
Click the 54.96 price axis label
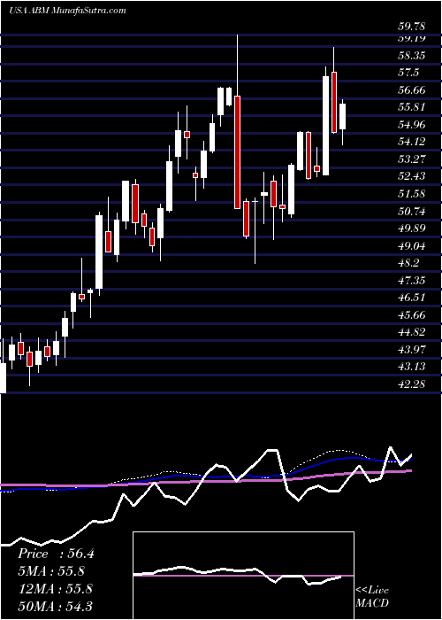click(x=412, y=125)
